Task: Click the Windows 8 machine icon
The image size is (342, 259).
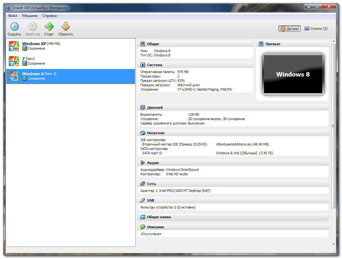Action: pos(14,76)
